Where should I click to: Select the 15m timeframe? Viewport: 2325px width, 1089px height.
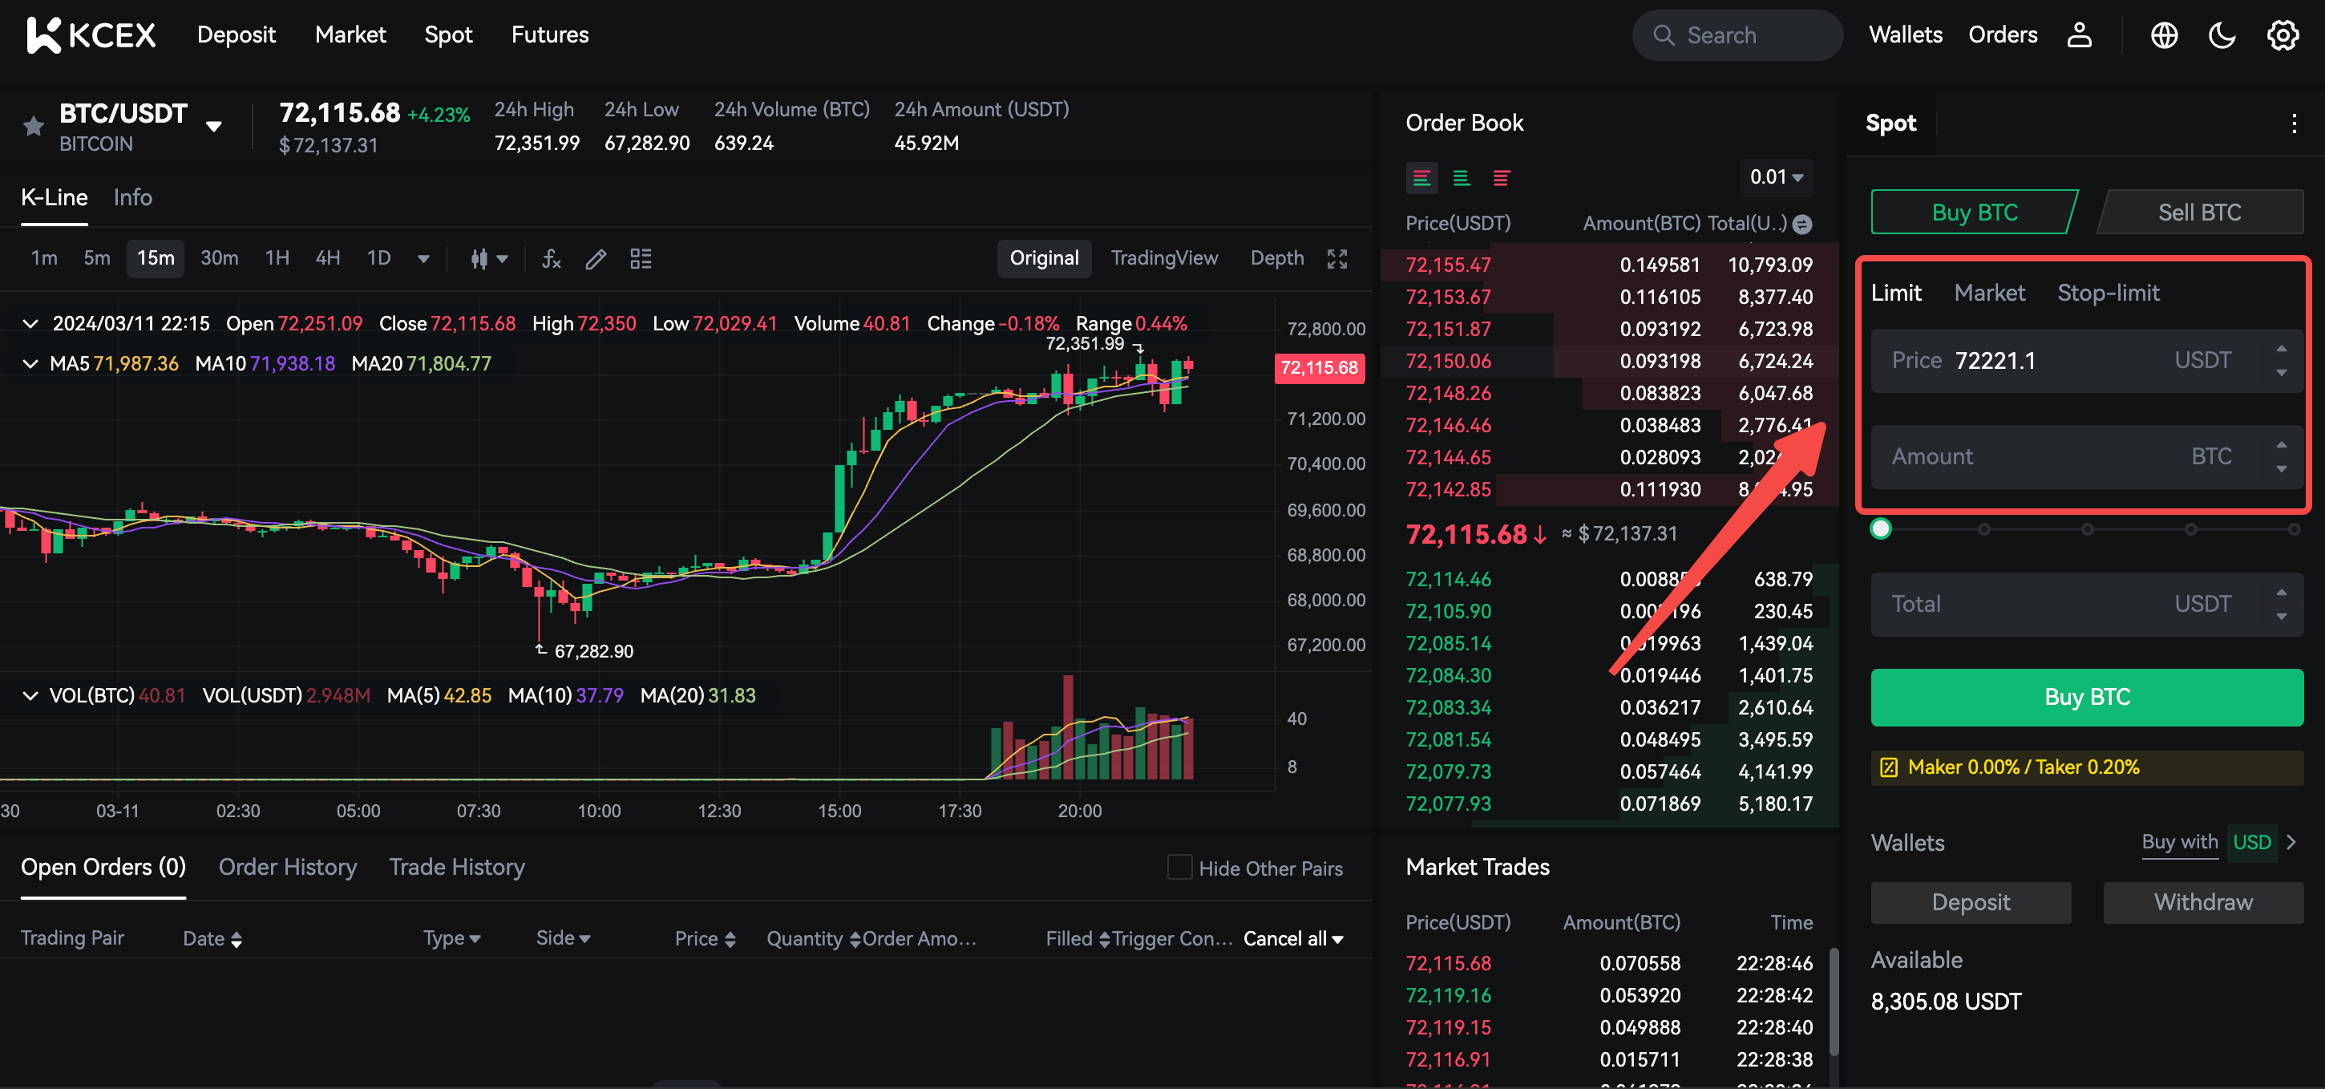click(156, 259)
